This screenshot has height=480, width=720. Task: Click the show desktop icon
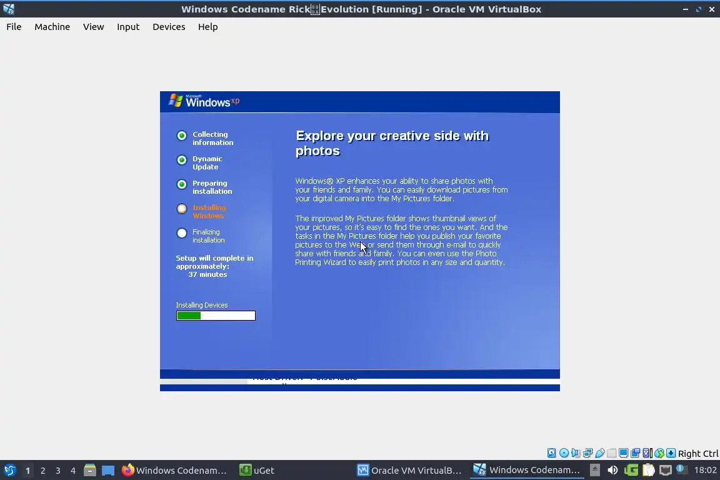pos(108,471)
